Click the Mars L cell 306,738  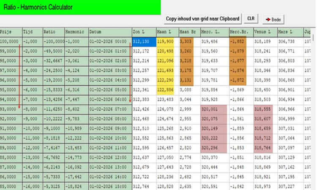pos(290,42)
